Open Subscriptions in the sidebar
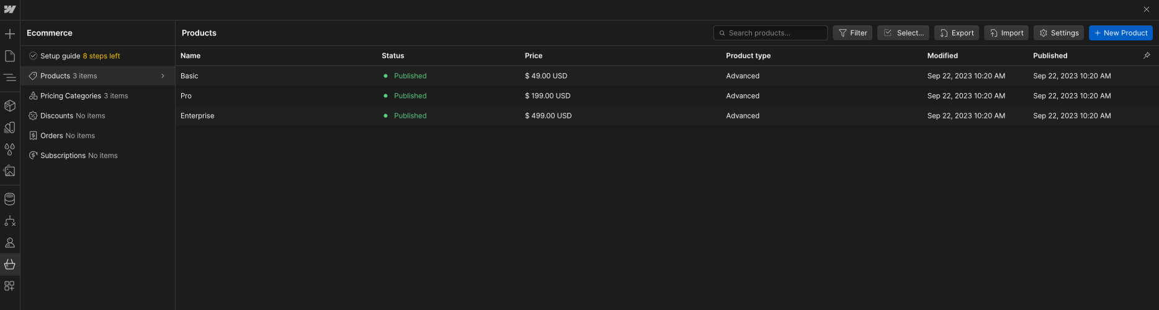Viewport: 1159px width, 310px height. click(x=97, y=155)
